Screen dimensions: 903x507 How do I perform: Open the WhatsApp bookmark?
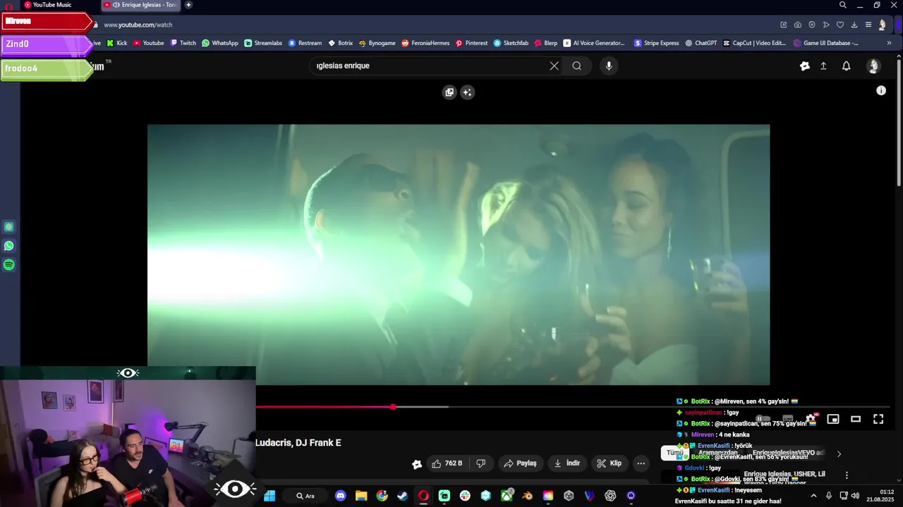(x=220, y=43)
